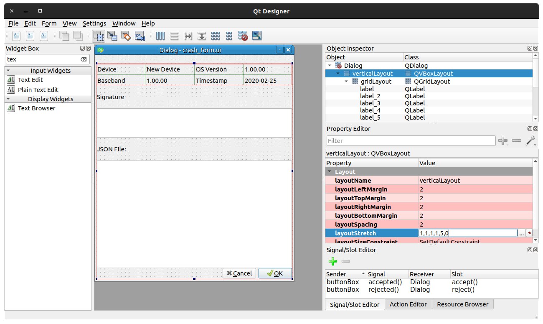Clear the Widget Box search text
Image resolution: width=543 pixels, height=324 pixels.
84,59
